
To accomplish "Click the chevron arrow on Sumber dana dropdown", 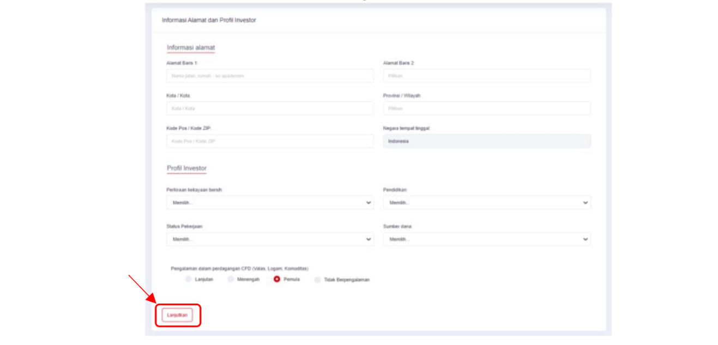I will point(585,239).
